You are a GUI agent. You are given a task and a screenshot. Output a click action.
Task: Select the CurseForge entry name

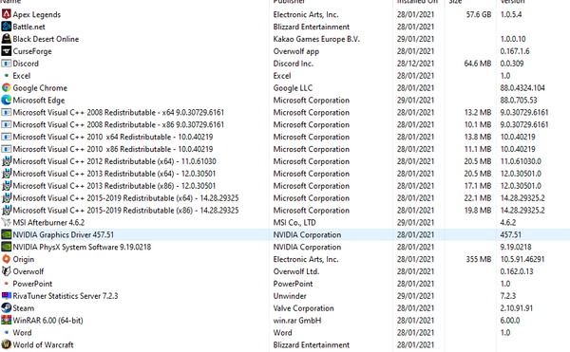pyautogui.click(x=32, y=51)
